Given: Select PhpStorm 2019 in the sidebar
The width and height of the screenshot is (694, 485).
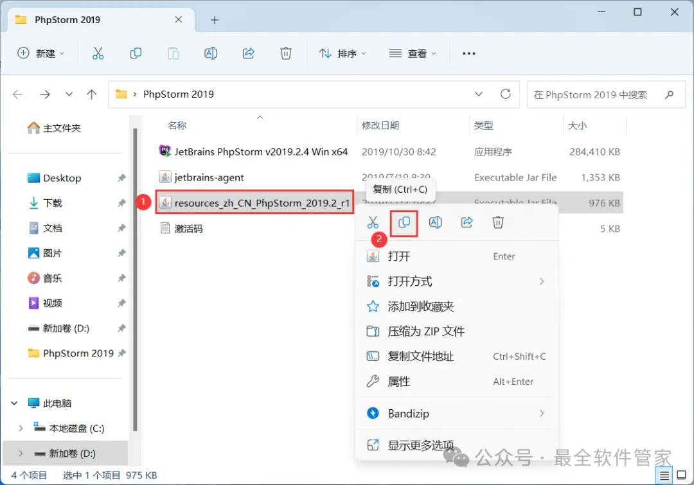Looking at the screenshot, I should point(71,353).
